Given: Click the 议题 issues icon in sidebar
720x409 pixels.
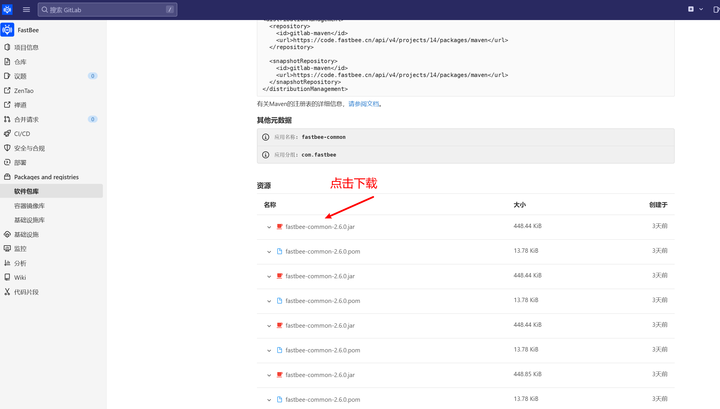Looking at the screenshot, I should click(7, 76).
